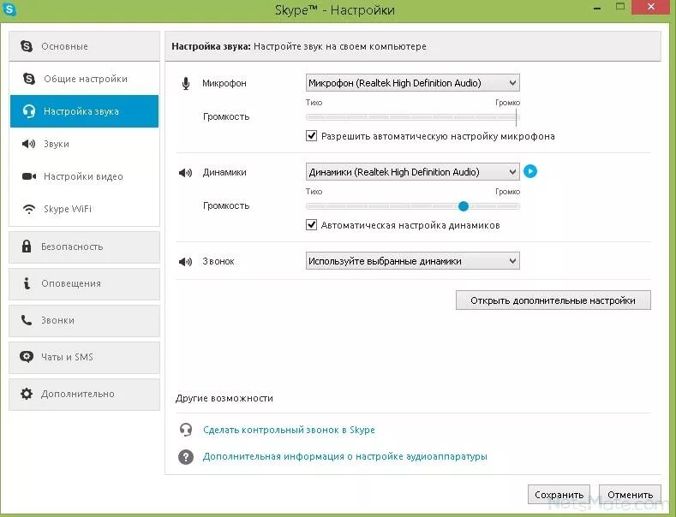Open the Звонок device dropdown
Screen dimensions: 676x517
413,261
